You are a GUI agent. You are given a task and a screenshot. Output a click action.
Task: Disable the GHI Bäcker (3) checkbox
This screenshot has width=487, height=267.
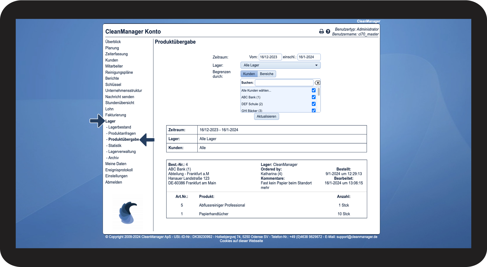314,110
